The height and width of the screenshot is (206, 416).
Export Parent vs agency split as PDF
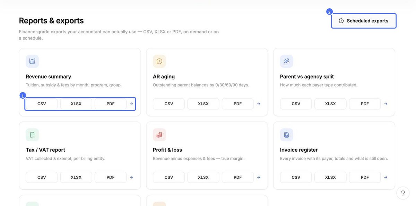click(x=365, y=104)
